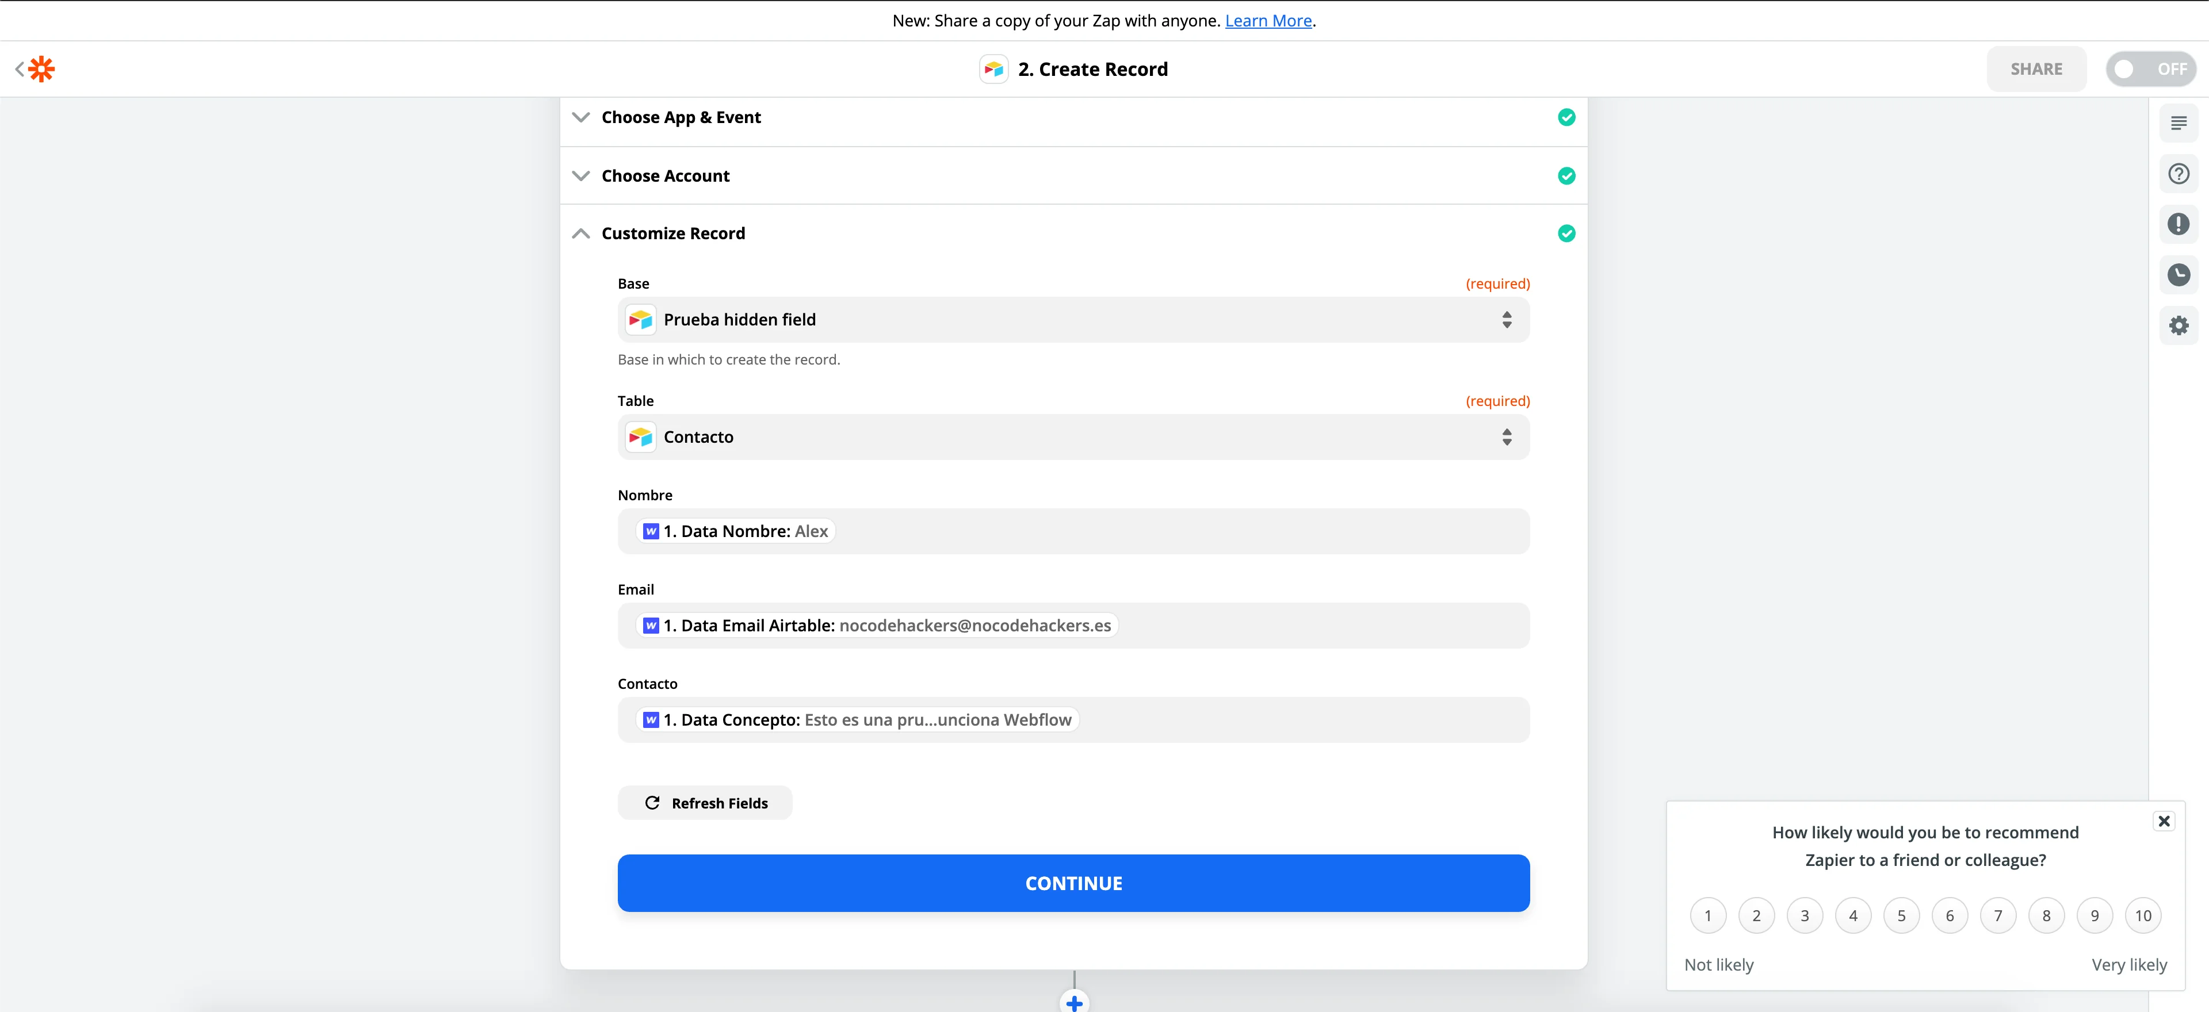
Task: Open the Zap settings gear icon
Action: [x=2178, y=325]
